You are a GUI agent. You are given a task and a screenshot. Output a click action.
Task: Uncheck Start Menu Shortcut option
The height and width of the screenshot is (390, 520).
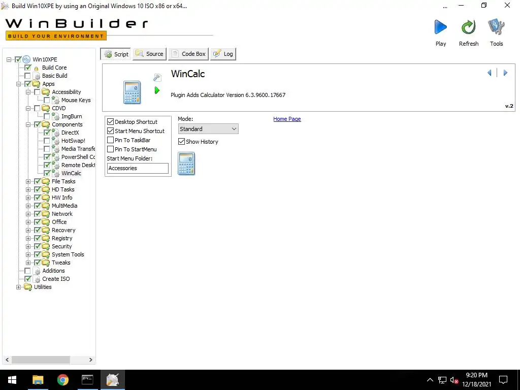coord(110,131)
